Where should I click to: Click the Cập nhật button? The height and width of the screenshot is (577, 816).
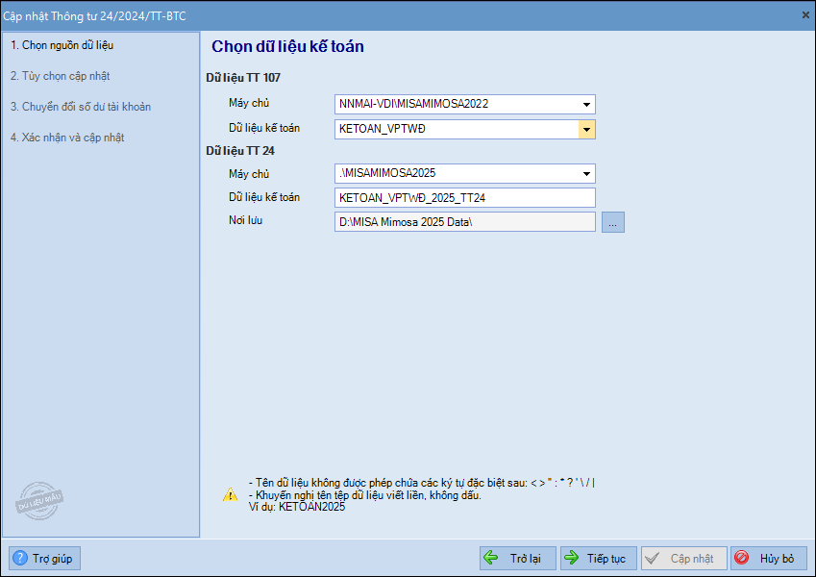[683, 559]
